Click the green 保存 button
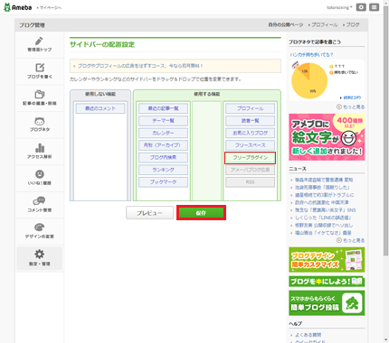Screen dimensions: 389x343 [201, 213]
